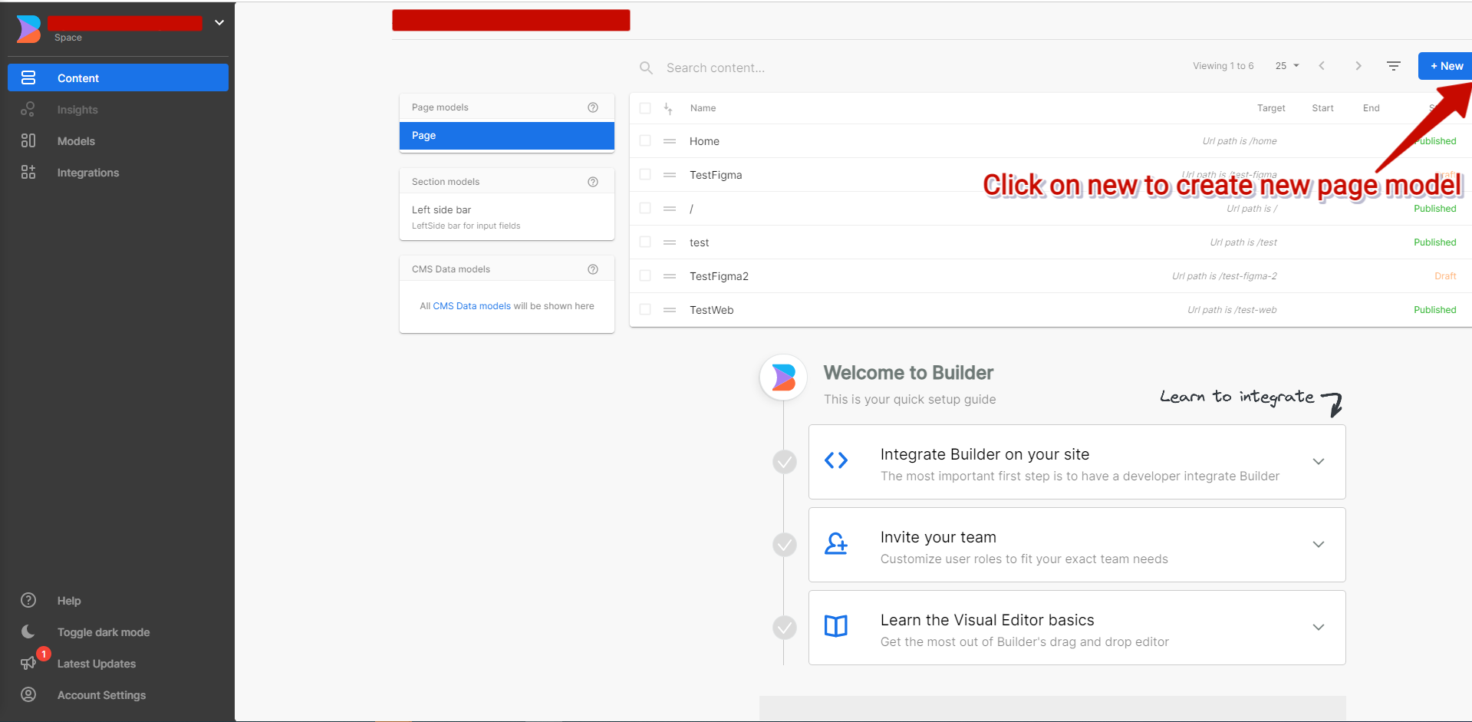Screen dimensions: 1472x722
Task: Click the Builder logo in welcome guide
Action: point(783,377)
